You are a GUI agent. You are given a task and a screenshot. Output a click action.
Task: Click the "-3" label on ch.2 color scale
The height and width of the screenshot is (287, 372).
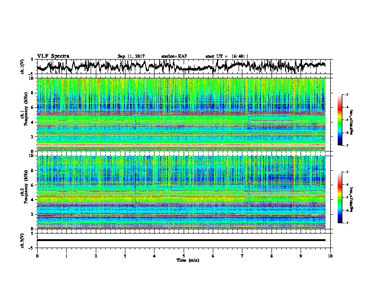pyautogui.click(x=346, y=172)
